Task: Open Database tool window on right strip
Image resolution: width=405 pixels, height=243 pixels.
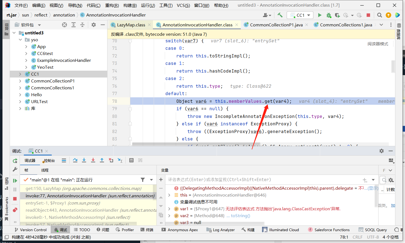Action: point(399,32)
